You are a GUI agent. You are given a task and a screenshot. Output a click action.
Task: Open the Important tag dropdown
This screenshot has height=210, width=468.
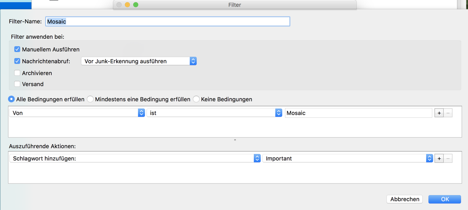pos(348,158)
